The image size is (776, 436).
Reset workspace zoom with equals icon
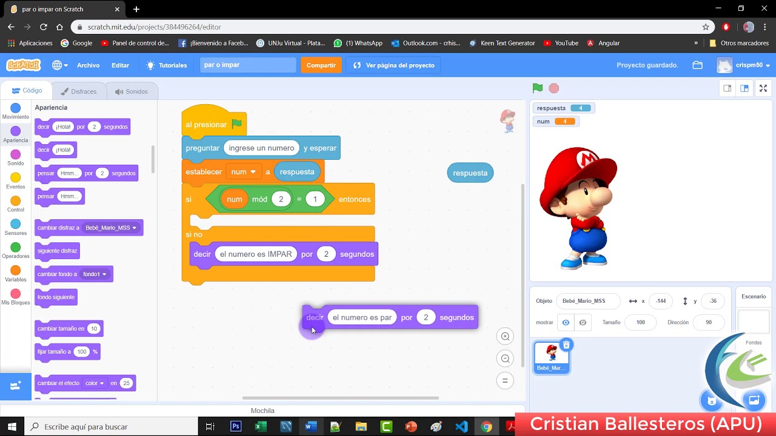pos(505,380)
